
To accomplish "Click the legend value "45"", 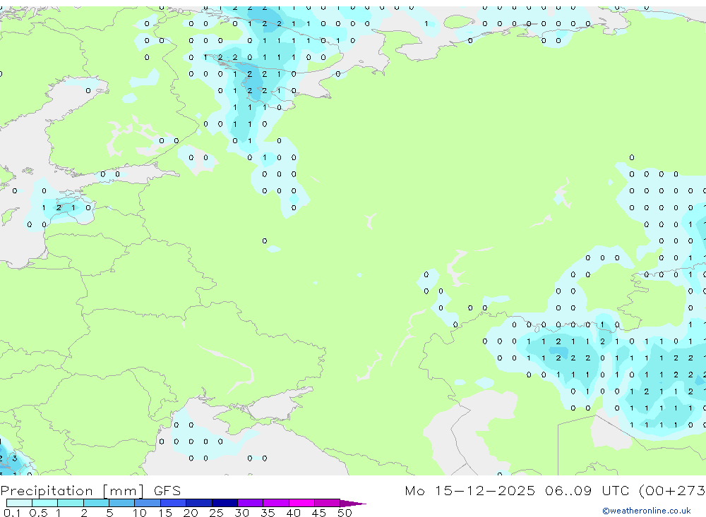I will (319, 513).
